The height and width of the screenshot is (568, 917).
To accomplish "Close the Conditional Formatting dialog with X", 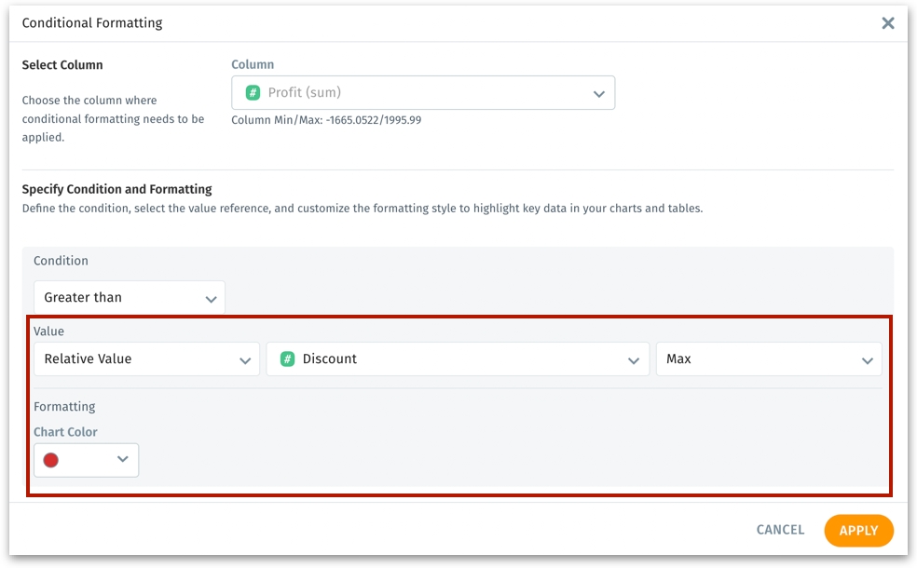I will coord(887,23).
